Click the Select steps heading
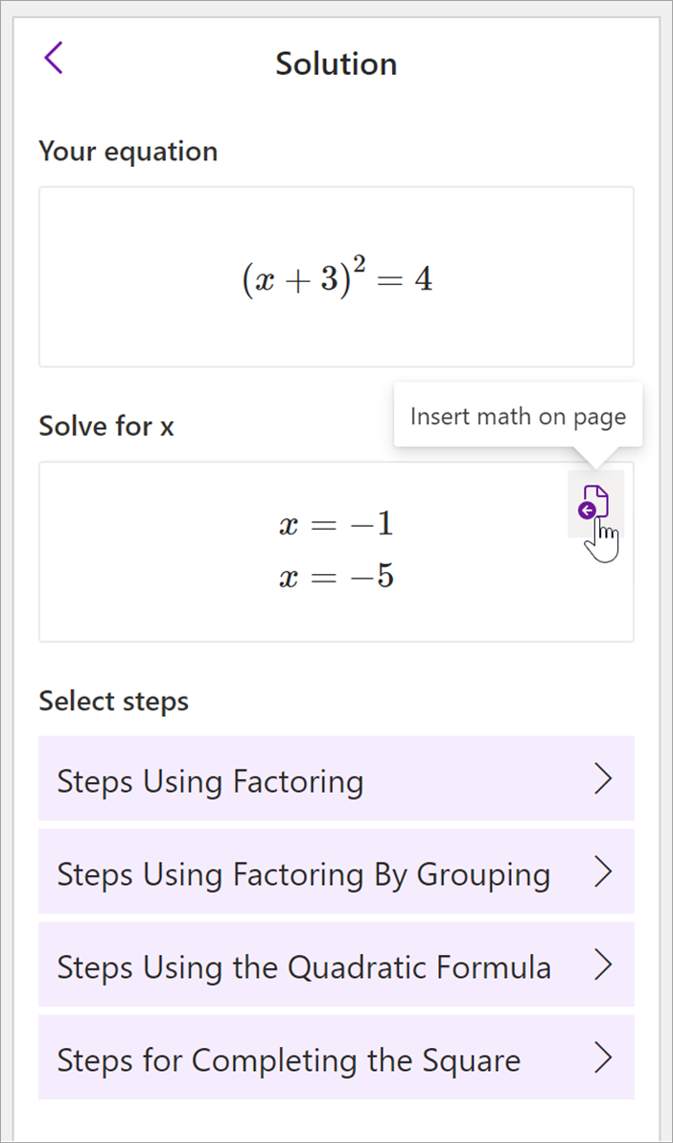The image size is (673, 1143). click(112, 701)
